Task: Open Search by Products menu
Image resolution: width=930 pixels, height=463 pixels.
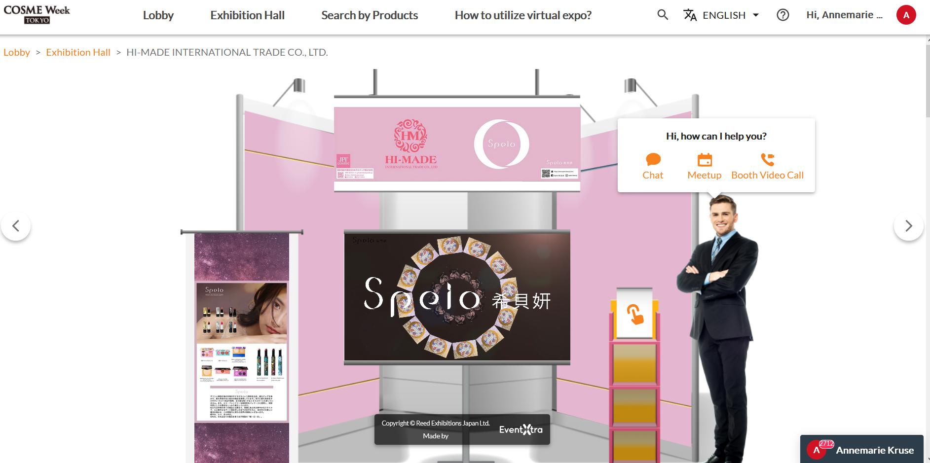Action: point(369,15)
